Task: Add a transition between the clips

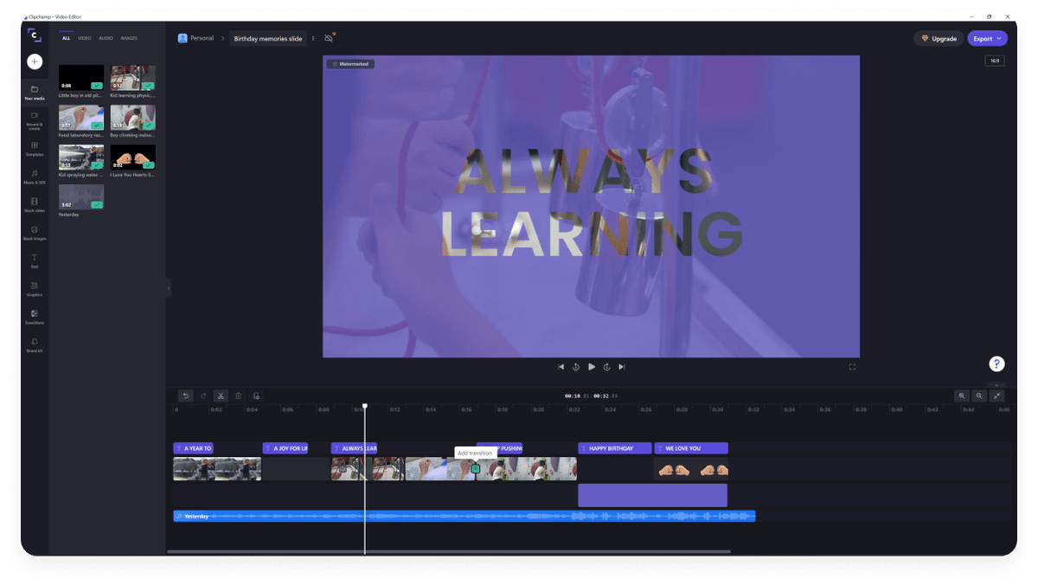Action: (477, 467)
